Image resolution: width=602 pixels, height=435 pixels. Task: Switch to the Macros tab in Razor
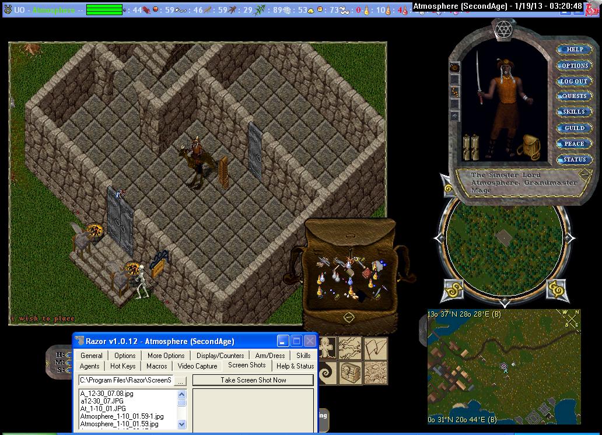[x=157, y=366]
